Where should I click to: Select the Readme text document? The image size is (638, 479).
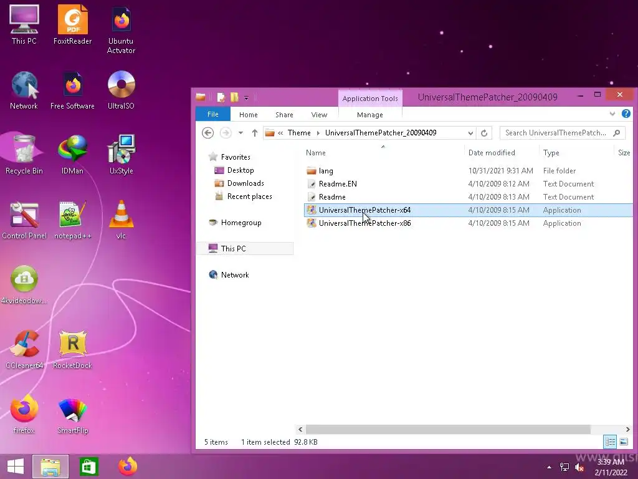coord(468,196)
